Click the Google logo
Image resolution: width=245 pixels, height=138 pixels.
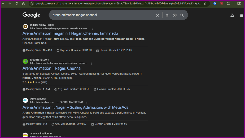tap(31, 15)
